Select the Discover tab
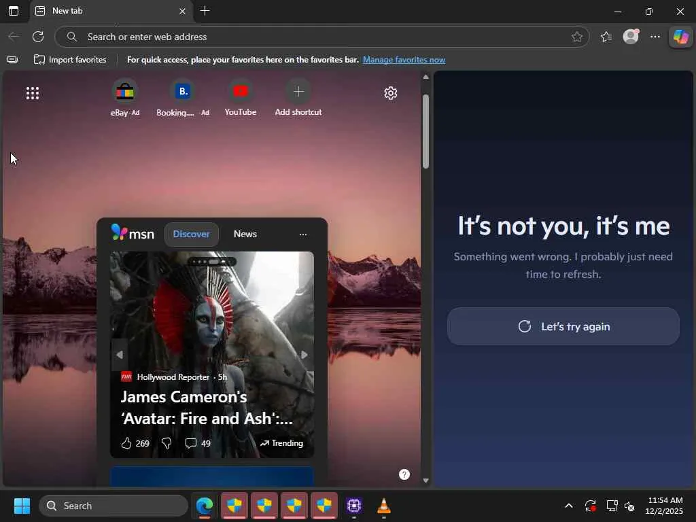 [191, 234]
